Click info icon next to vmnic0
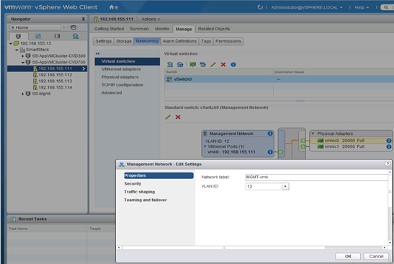394x264 pixels. tap(389, 141)
